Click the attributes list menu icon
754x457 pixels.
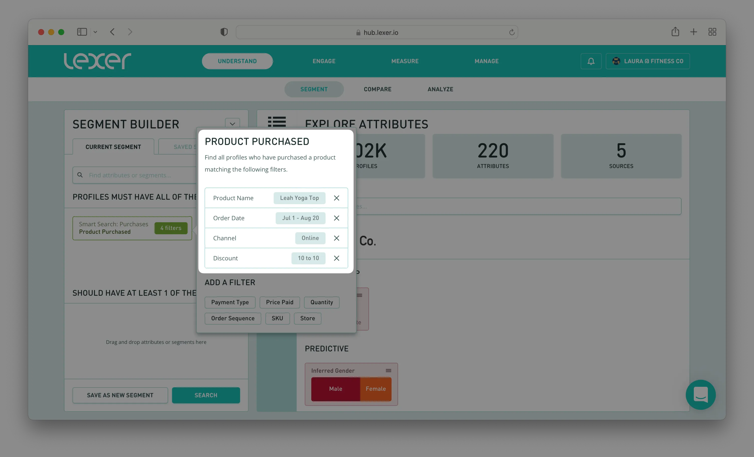pos(277,122)
